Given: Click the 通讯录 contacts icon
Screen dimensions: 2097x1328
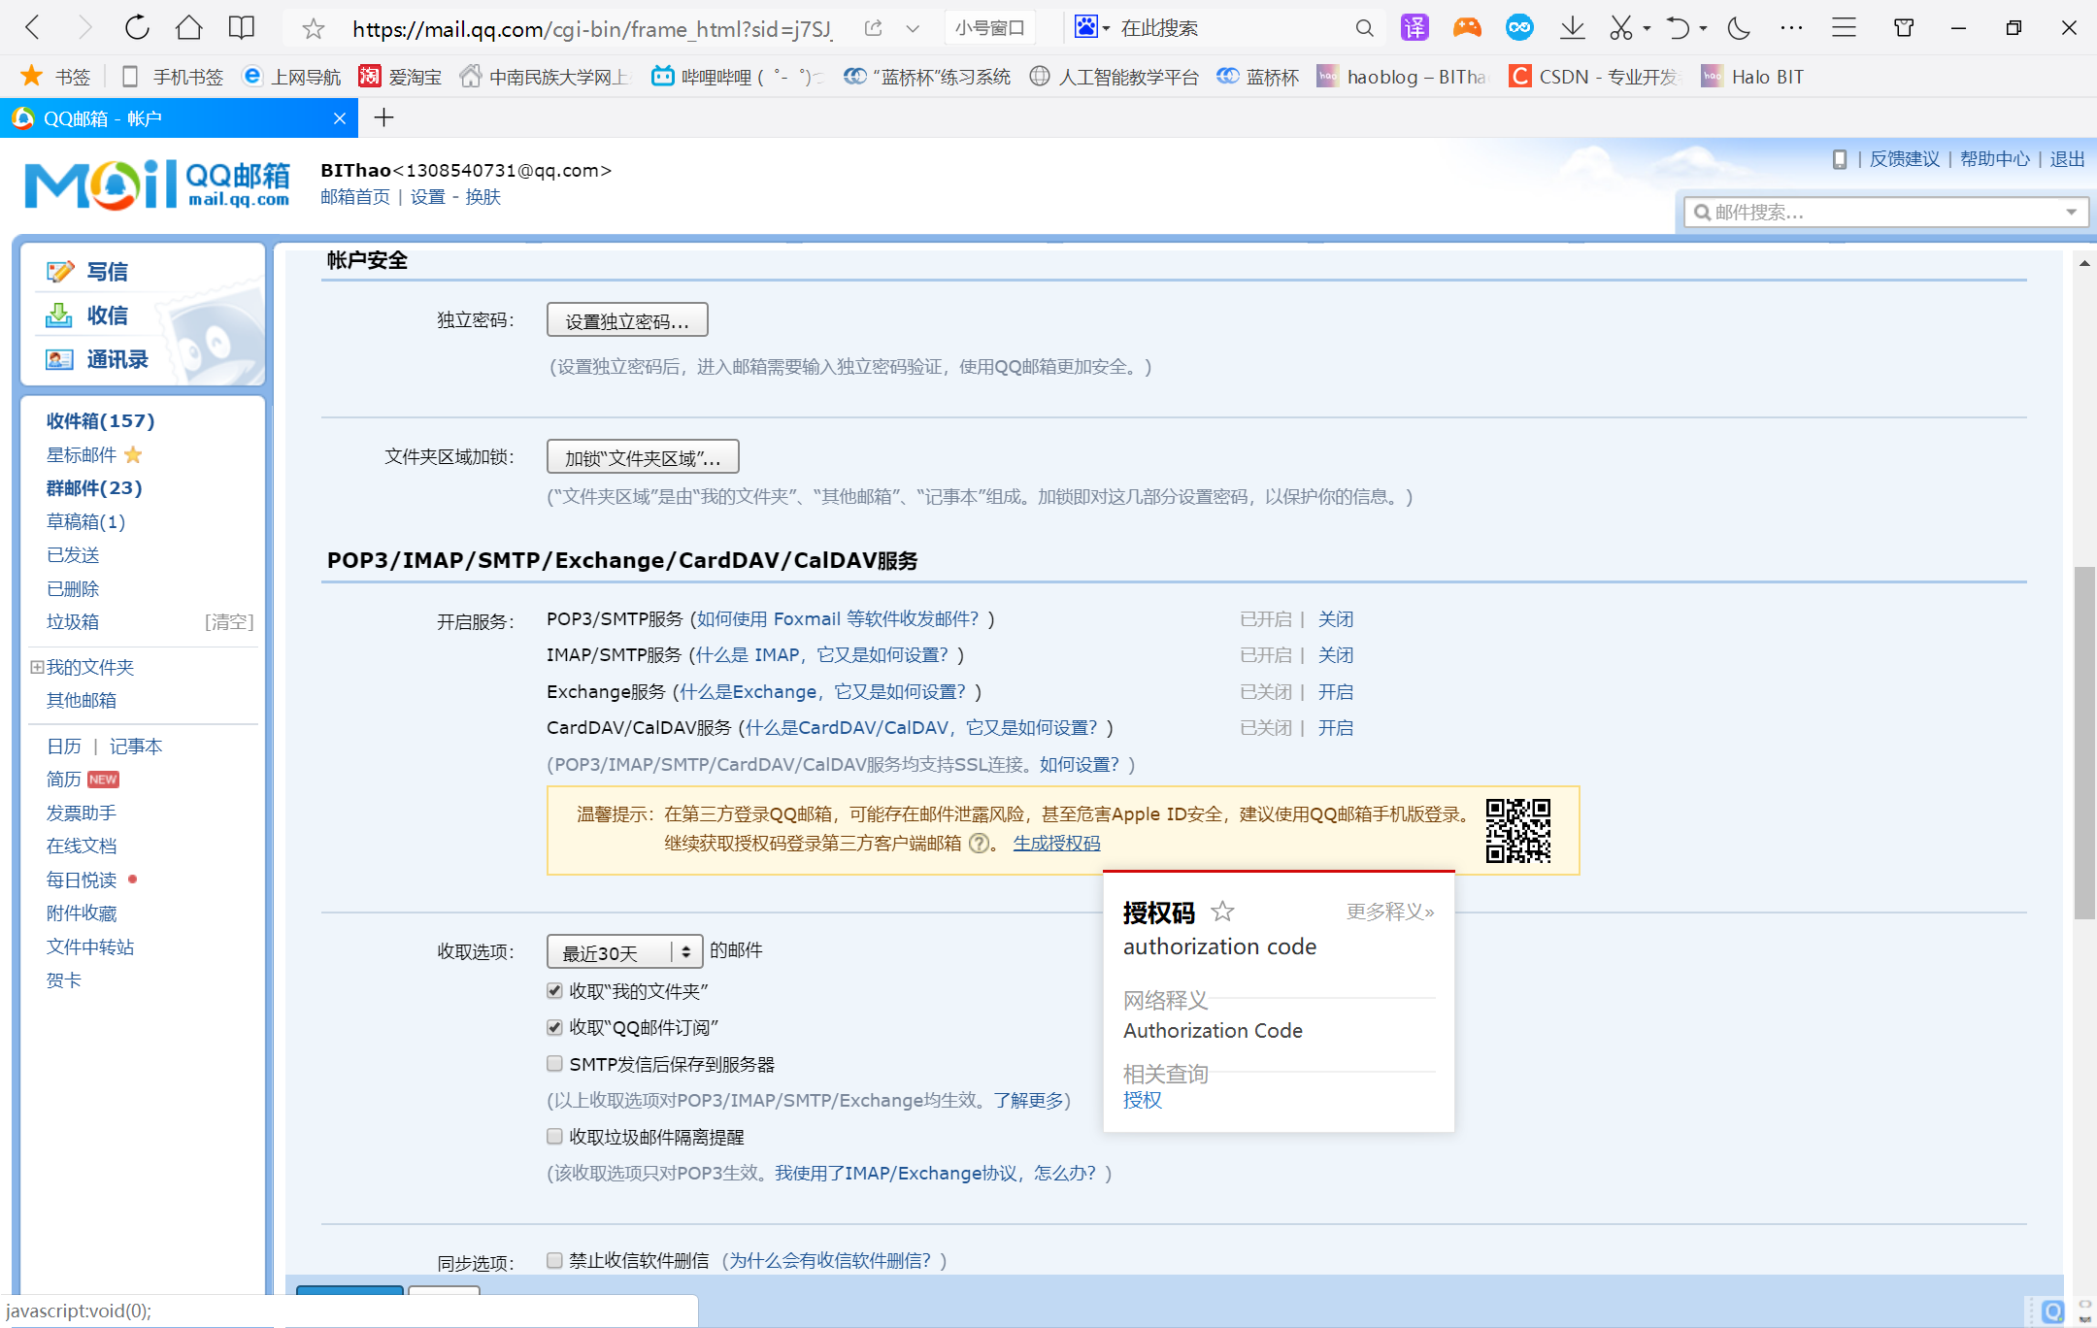Looking at the screenshot, I should pos(59,359).
